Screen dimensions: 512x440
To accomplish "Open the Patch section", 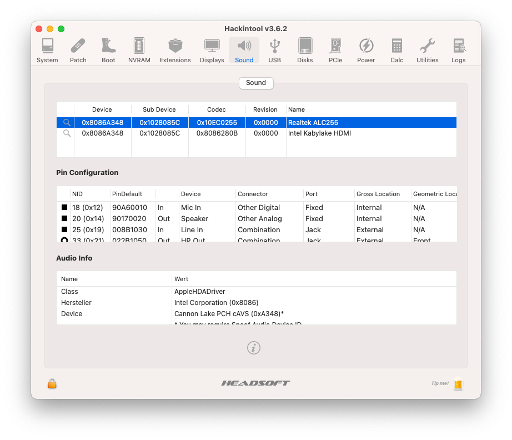I will tap(78, 51).
